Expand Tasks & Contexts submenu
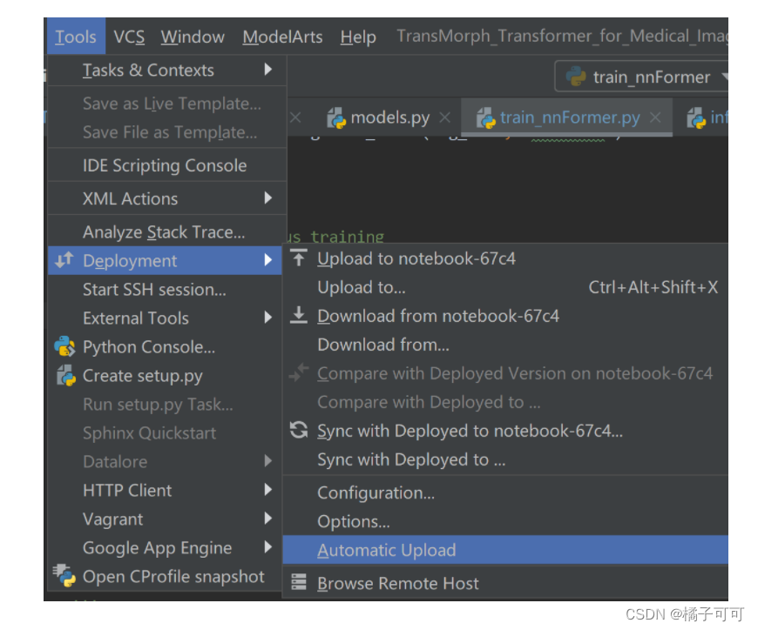 pos(167,70)
